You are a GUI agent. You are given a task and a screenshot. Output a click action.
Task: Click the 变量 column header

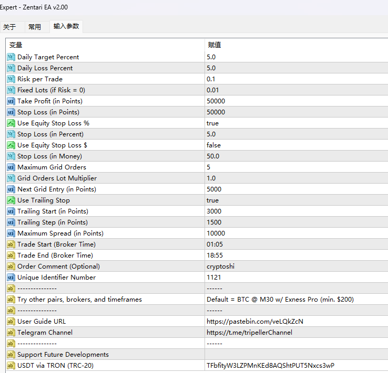tap(16, 45)
